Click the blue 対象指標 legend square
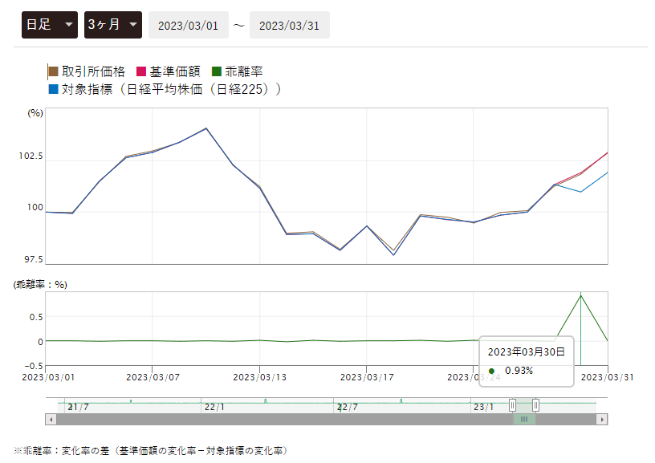This screenshot has height=463, width=655. click(x=53, y=88)
